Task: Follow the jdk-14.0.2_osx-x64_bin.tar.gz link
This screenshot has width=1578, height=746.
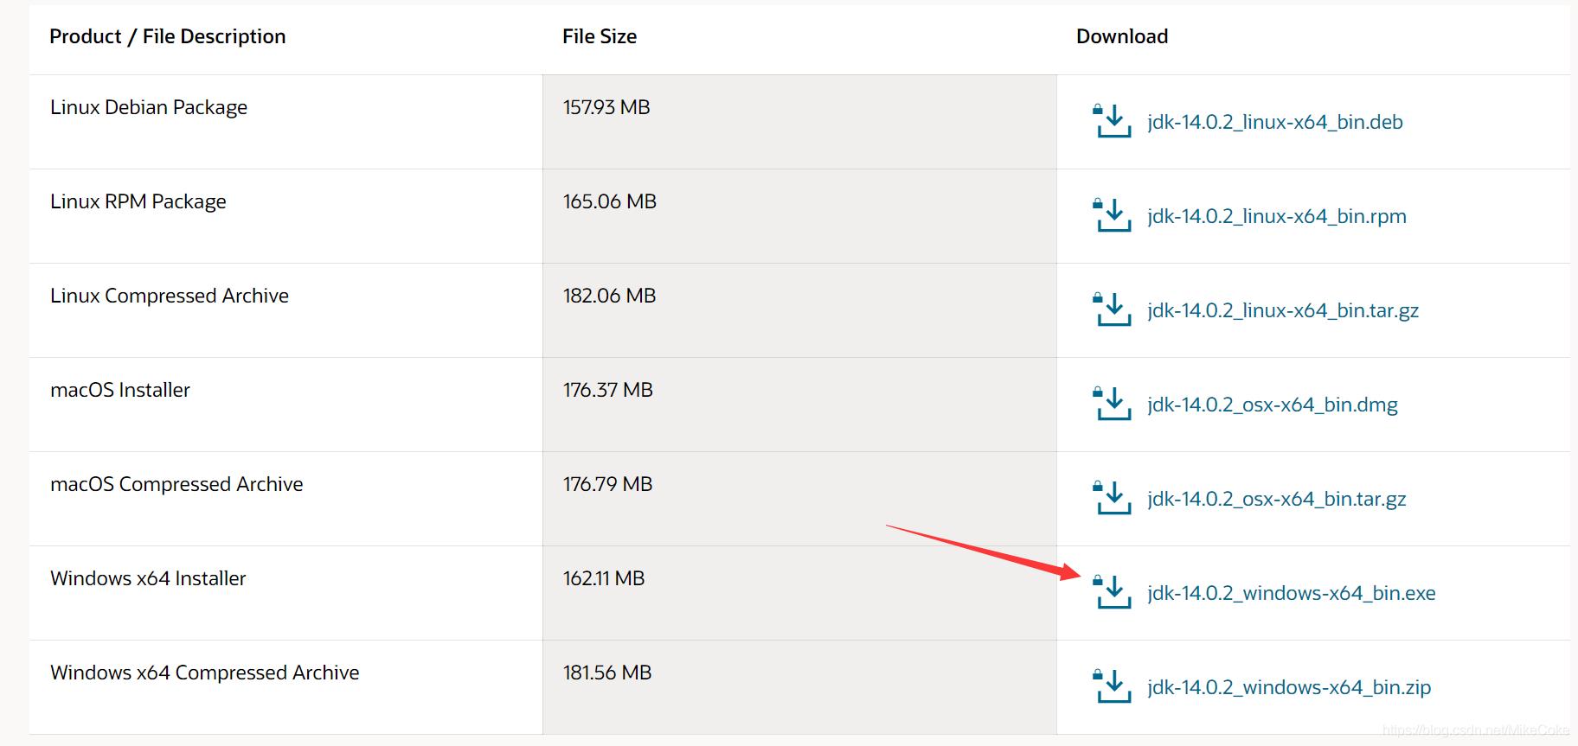Action: point(1276,499)
